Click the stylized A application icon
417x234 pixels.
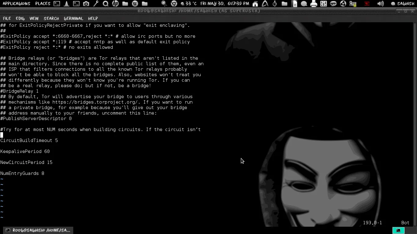pos(265,4)
